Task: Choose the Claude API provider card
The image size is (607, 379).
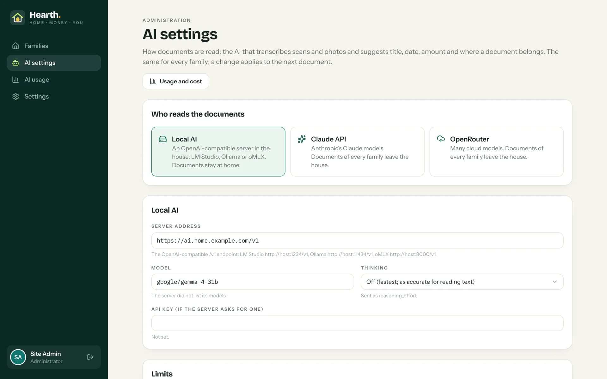Action: pyautogui.click(x=357, y=152)
